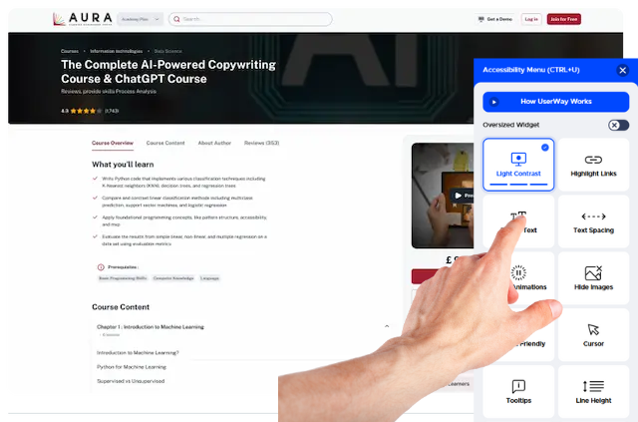The height and width of the screenshot is (422, 638).
Task: Switch to the Course Content tab
Action: click(165, 143)
